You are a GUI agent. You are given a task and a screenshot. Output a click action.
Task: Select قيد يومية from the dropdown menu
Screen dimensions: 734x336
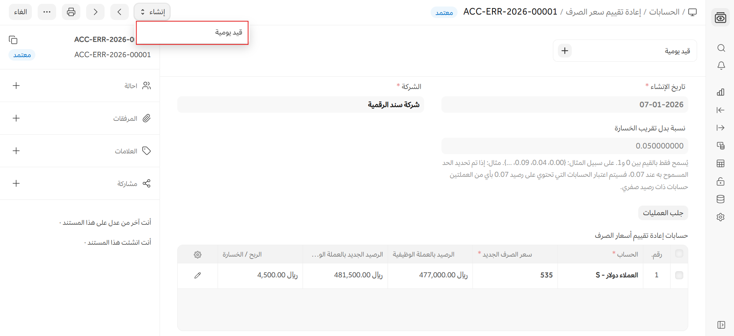(228, 33)
